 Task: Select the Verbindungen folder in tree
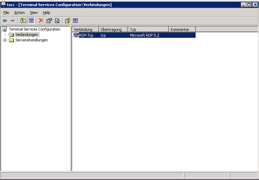(x=27, y=35)
